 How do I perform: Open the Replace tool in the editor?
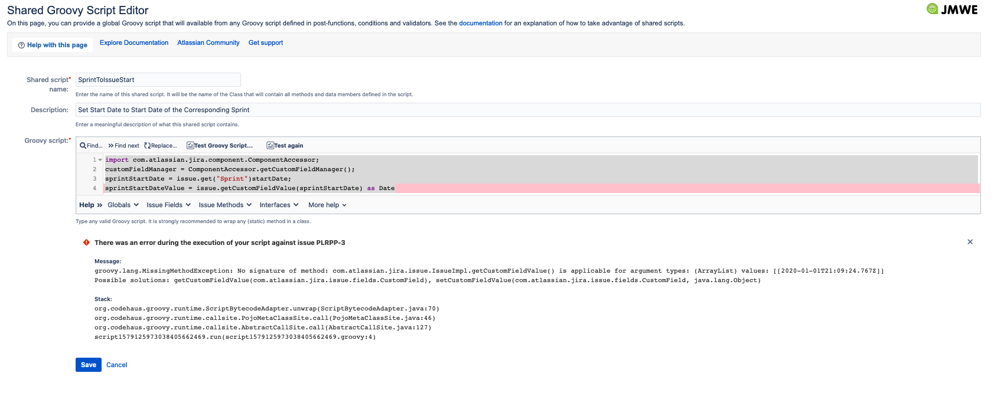point(161,146)
